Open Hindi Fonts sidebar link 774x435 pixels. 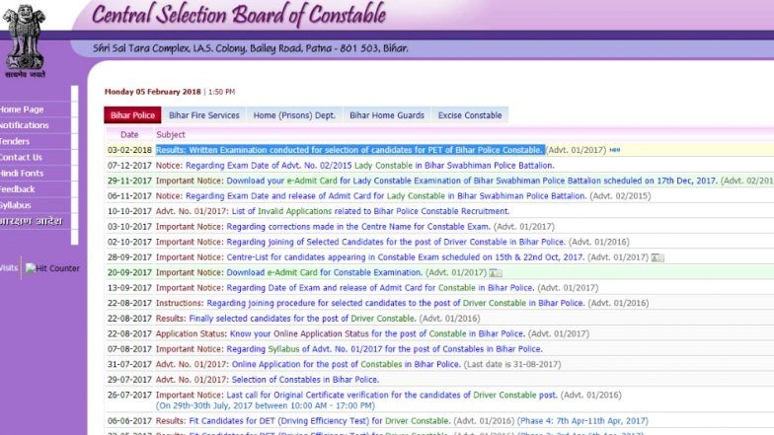click(x=22, y=174)
